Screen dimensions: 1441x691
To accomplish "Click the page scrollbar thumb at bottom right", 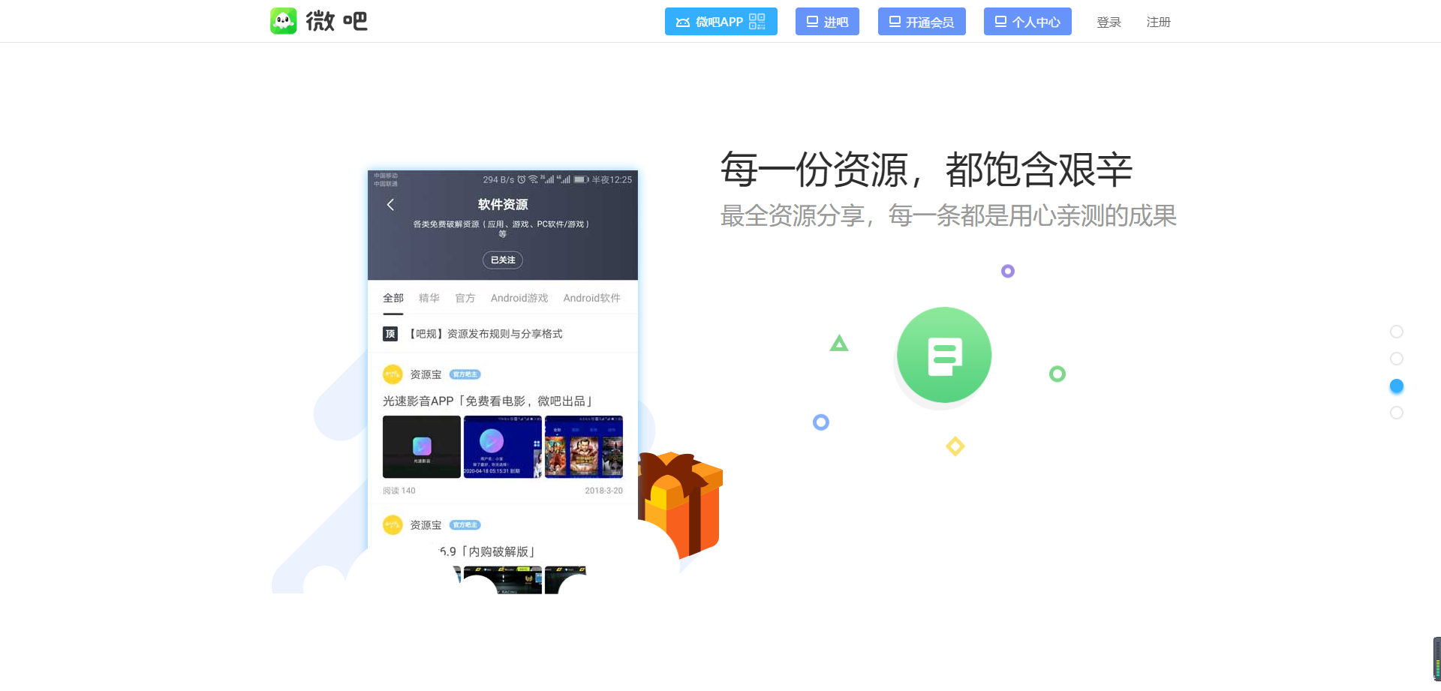I will coord(1436,659).
